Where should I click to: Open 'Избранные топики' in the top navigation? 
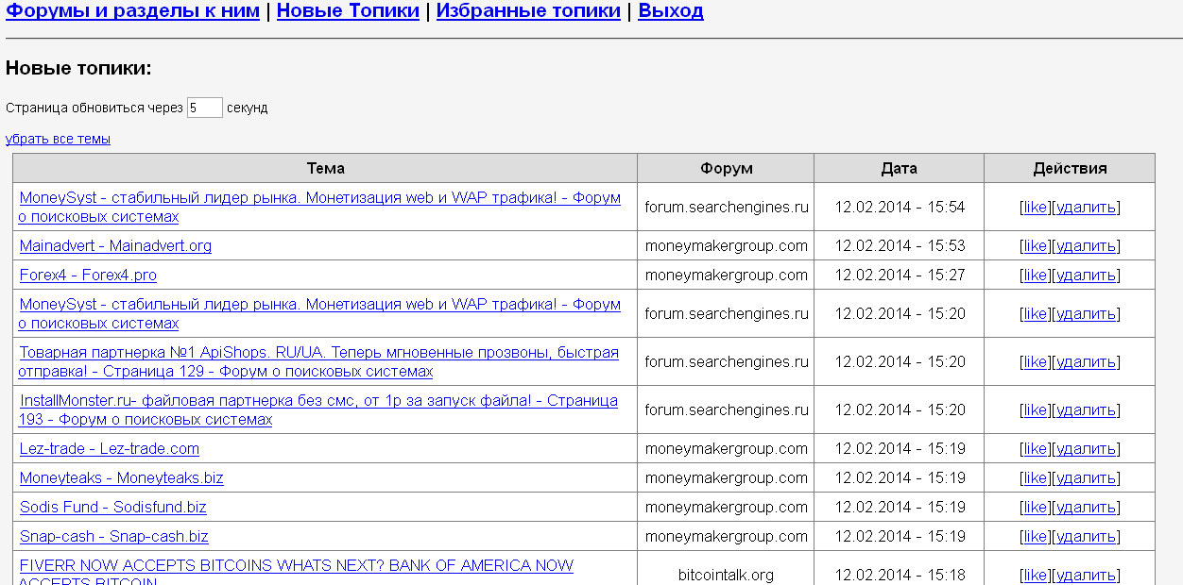click(x=528, y=11)
